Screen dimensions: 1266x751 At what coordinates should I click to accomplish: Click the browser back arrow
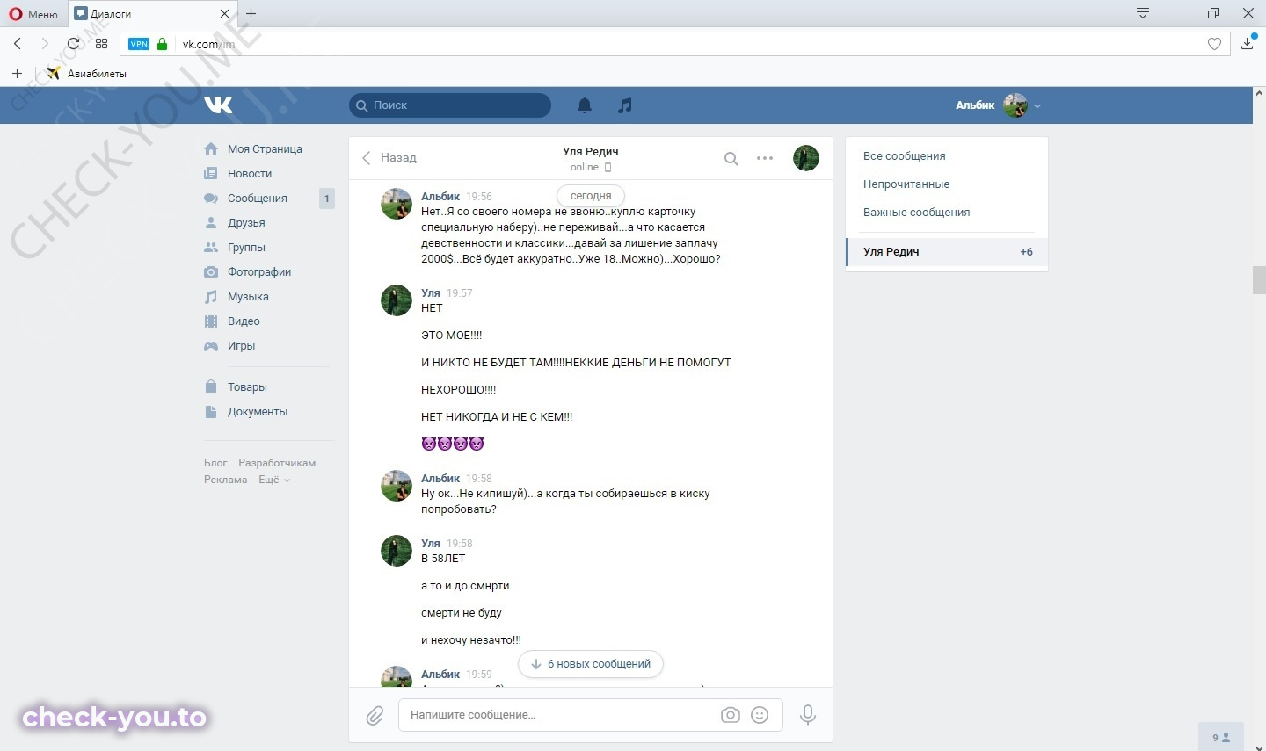tap(18, 44)
